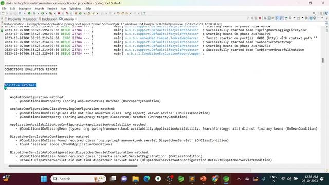Open the Navigate menu

[x=25, y=9]
